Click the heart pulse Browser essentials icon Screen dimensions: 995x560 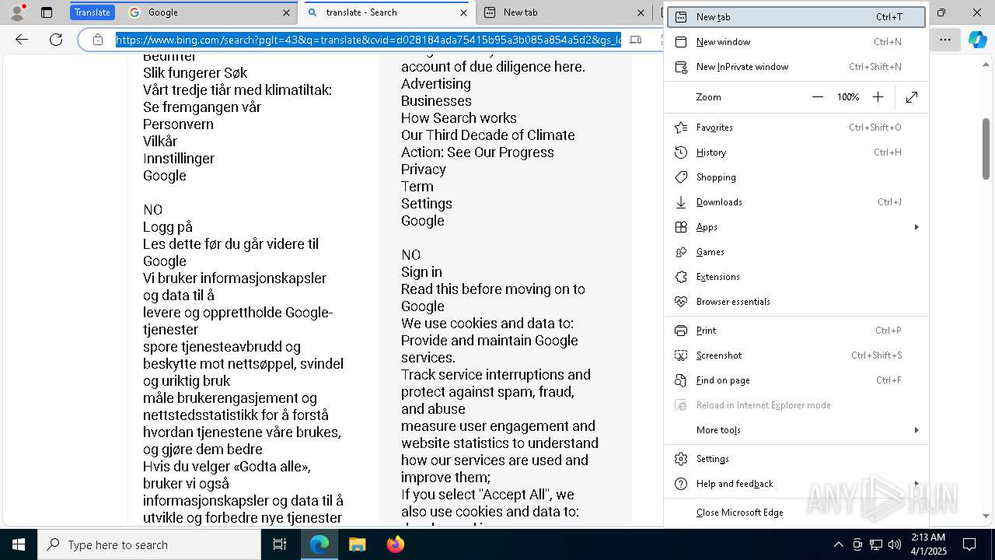[681, 302]
